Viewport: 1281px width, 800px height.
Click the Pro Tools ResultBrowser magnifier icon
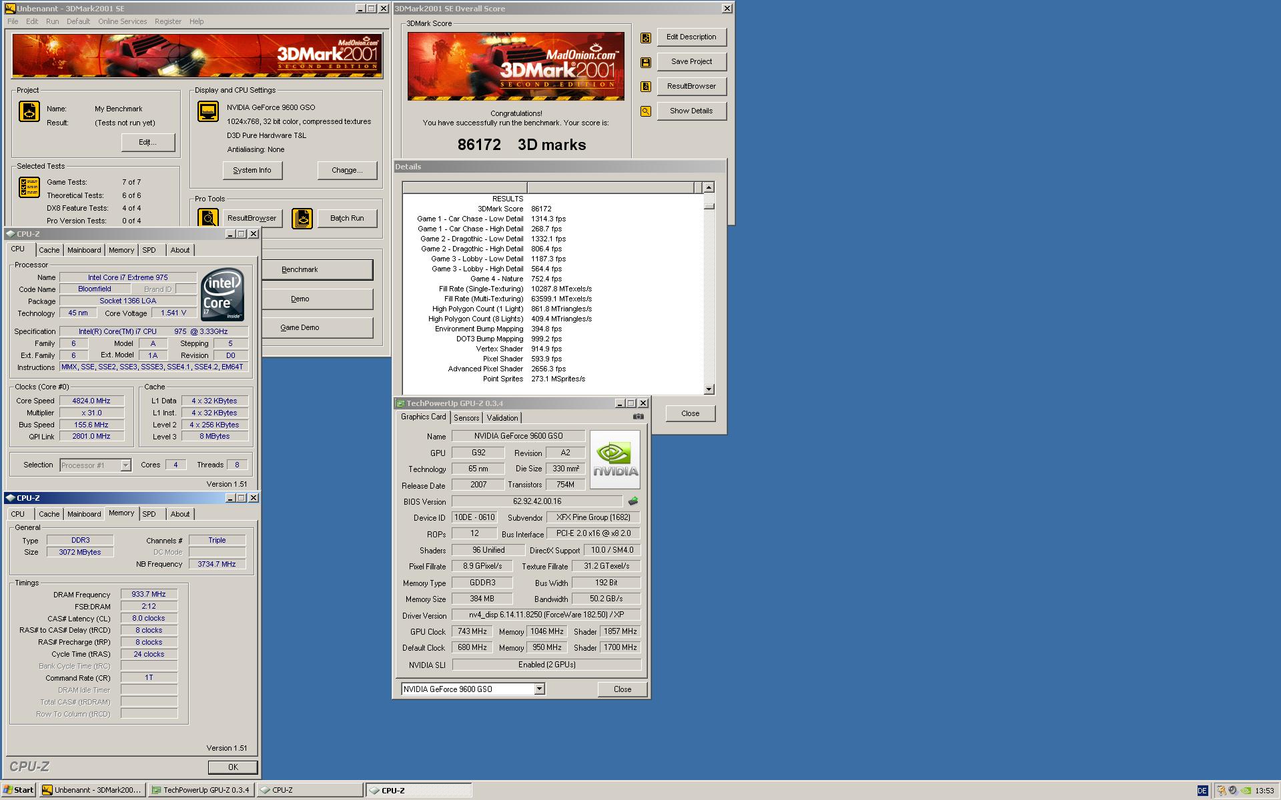(x=208, y=218)
